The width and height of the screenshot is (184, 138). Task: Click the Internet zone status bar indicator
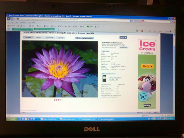pos(145,116)
